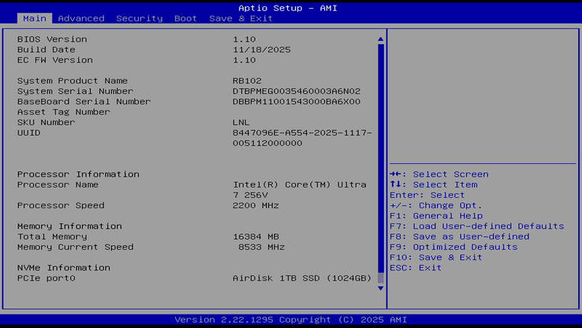Click F10: Save & Exit hint
Viewport: 582px width, 328px height.
[x=436, y=258]
